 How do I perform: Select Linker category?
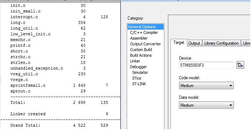135,61
